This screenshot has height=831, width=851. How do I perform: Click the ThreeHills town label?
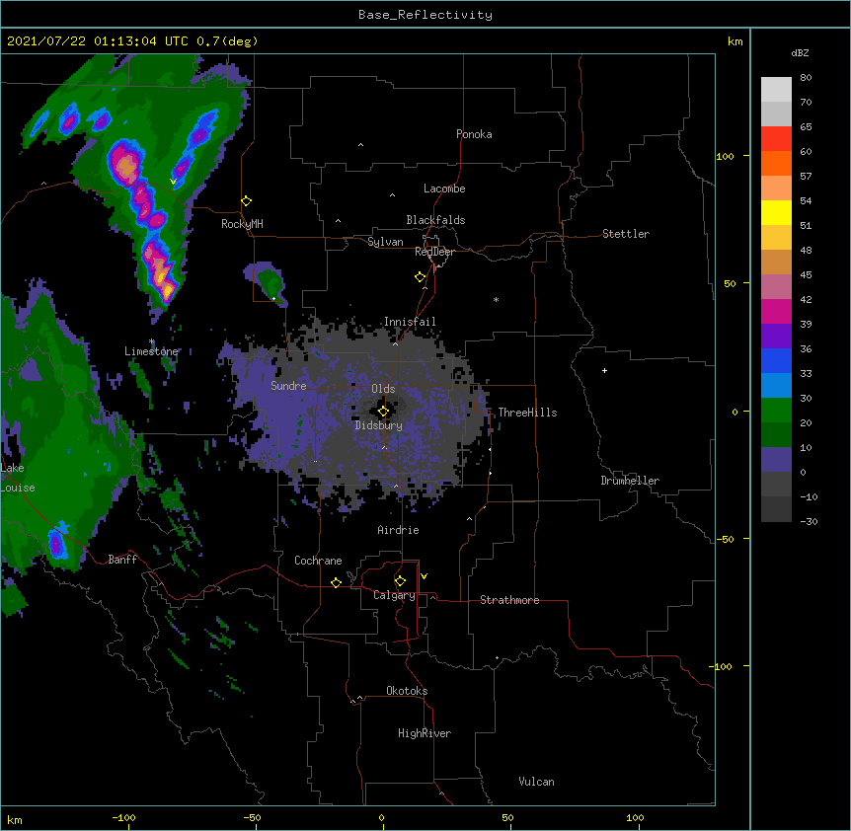527,413
